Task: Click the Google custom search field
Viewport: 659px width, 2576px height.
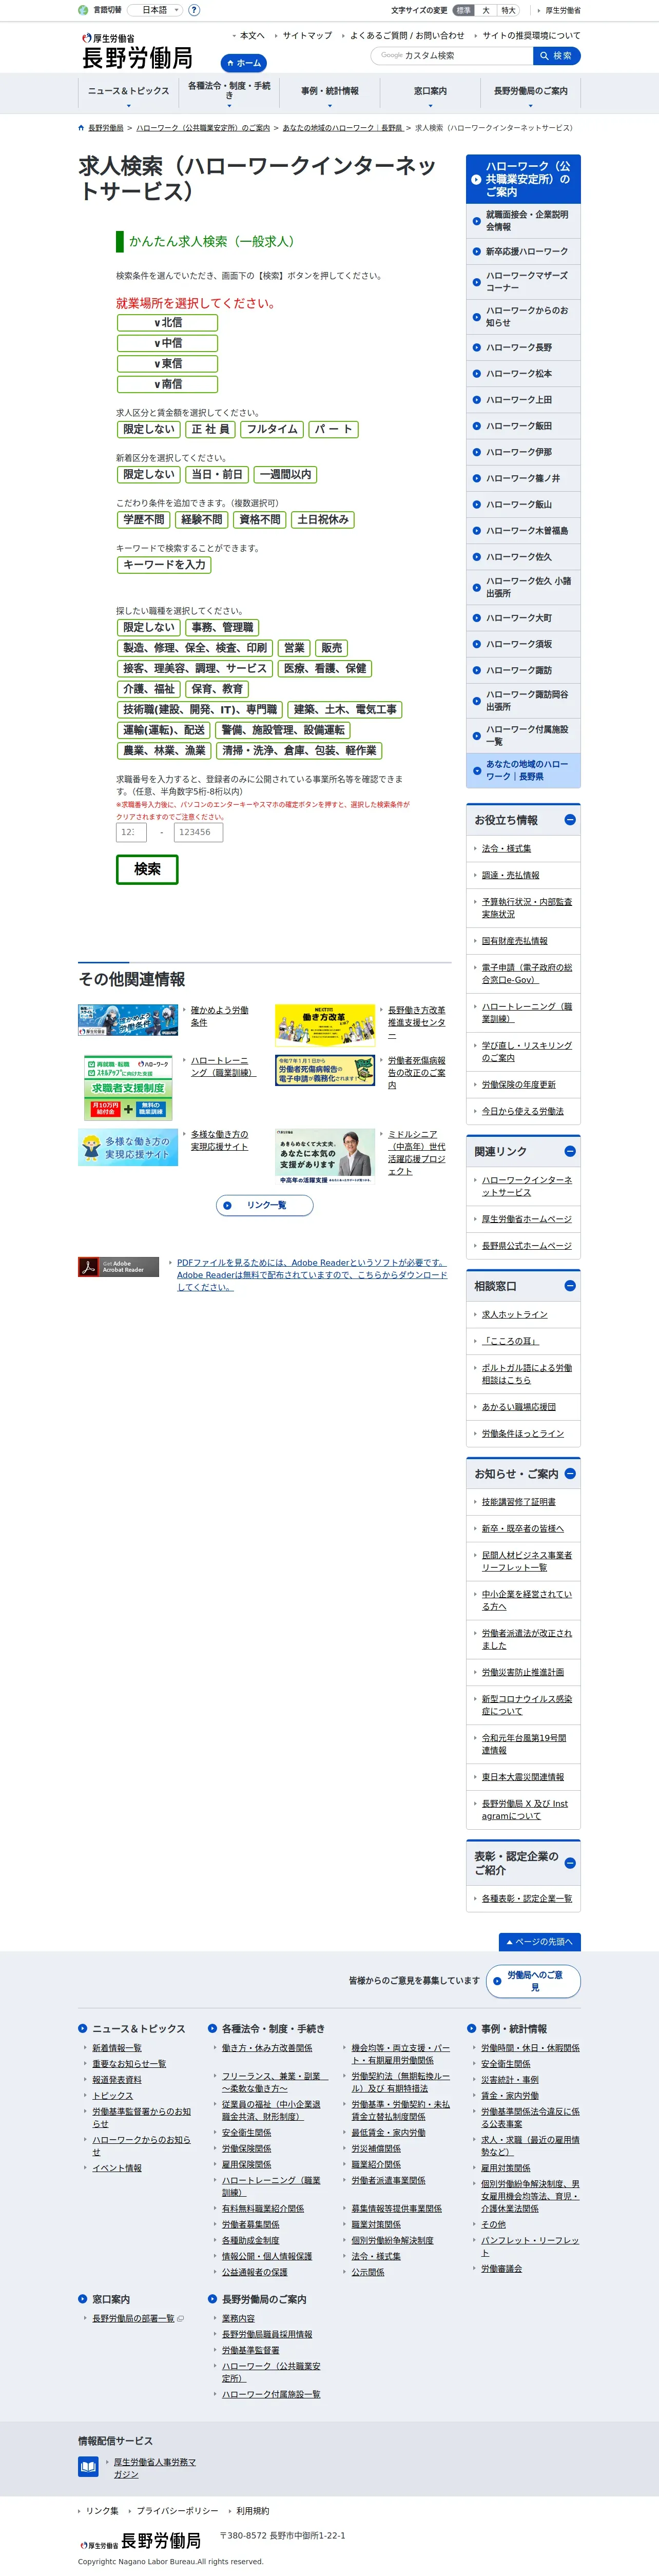Action: pos(451,55)
